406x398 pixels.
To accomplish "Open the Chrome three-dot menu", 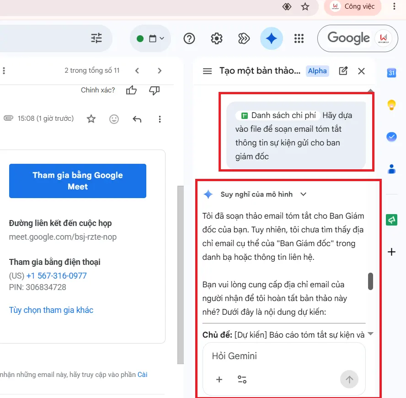I will (x=394, y=6).
